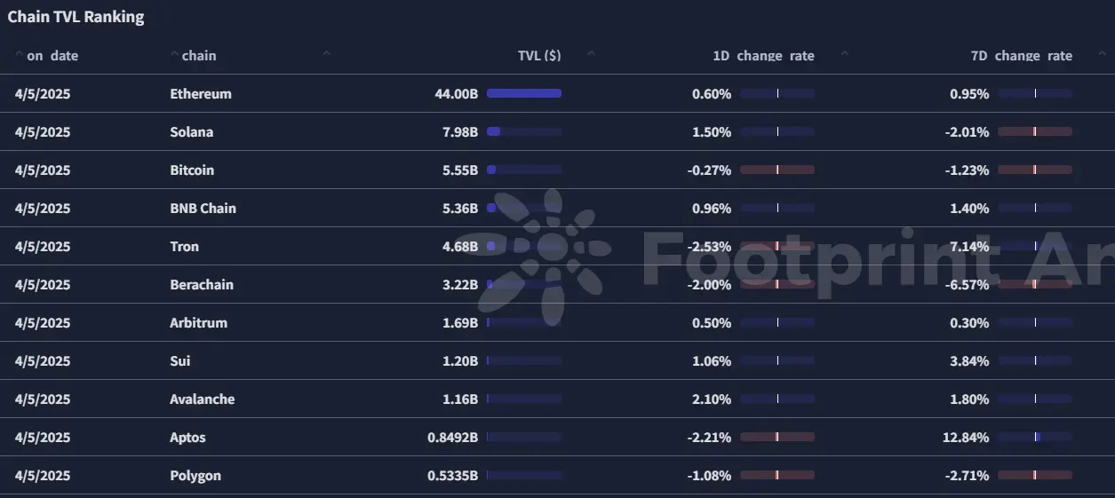Screen dimensions: 1115x498
Task: Click Ethereum's TVL progress bar
Action: pyautogui.click(x=524, y=93)
